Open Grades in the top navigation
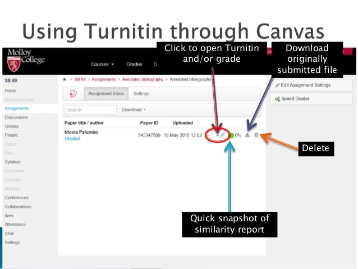Image resolution: width=358 pixels, height=269 pixels. (134, 64)
